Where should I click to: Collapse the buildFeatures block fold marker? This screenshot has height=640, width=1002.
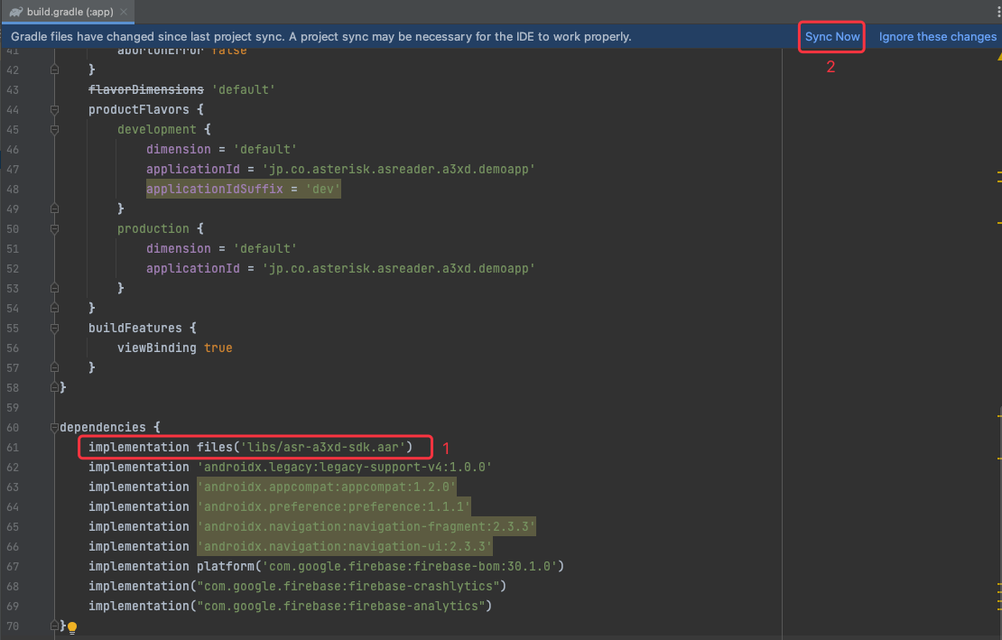click(x=55, y=328)
